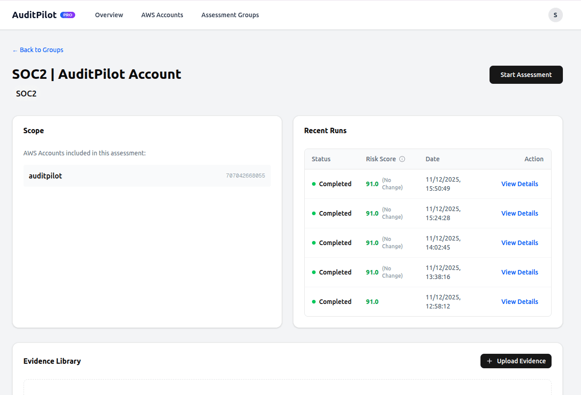
Task: Open the Overview nav item
Action: tap(109, 15)
